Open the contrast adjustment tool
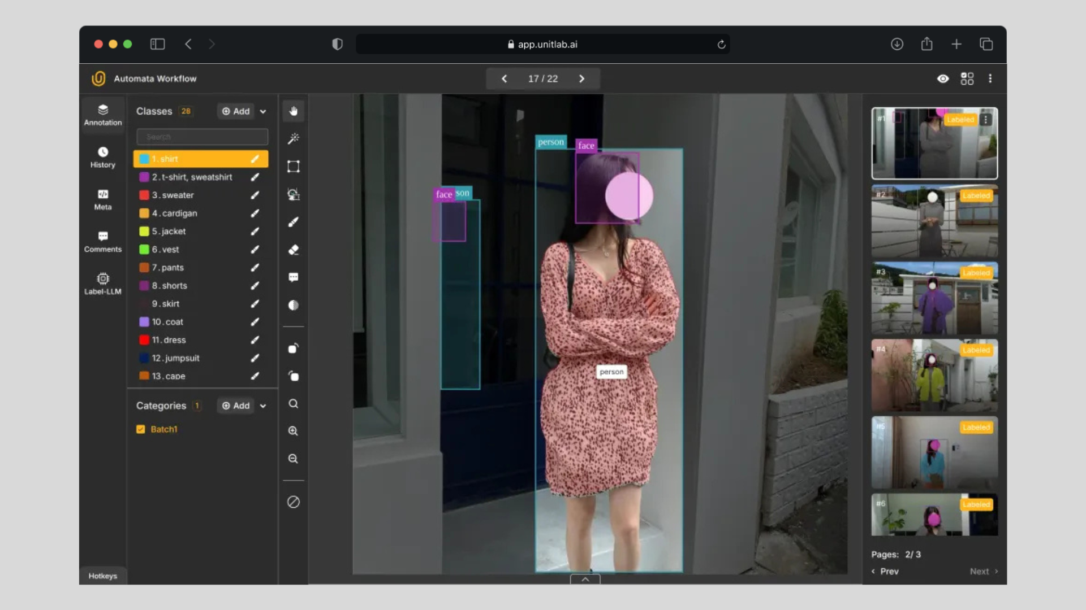This screenshot has width=1086, height=610. tap(293, 305)
